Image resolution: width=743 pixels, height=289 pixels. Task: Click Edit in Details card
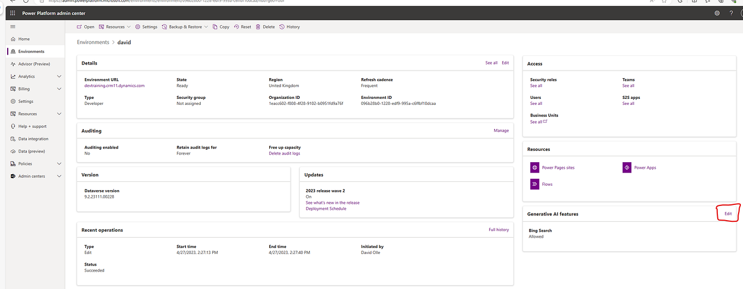505,63
